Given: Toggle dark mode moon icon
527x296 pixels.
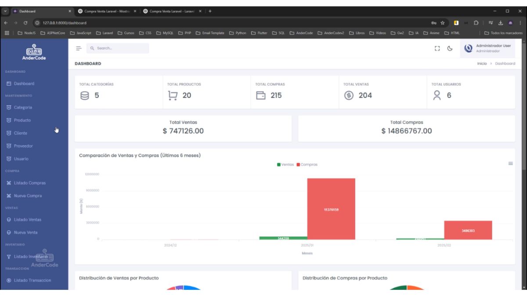Looking at the screenshot, I should pyautogui.click(x=450, y=49).
